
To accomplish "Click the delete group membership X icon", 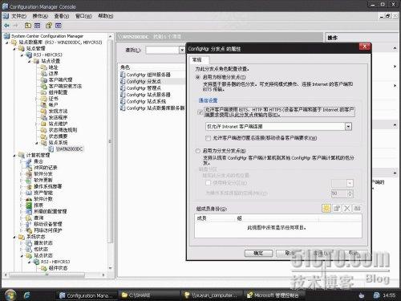I will [x=347, y=208].
